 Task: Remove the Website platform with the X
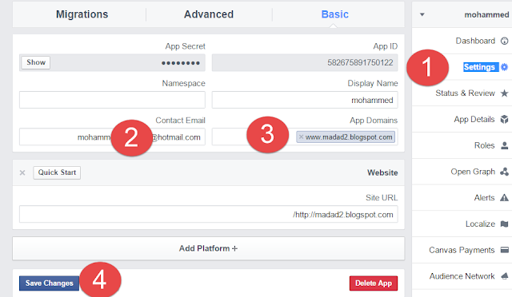click(22, 172)
